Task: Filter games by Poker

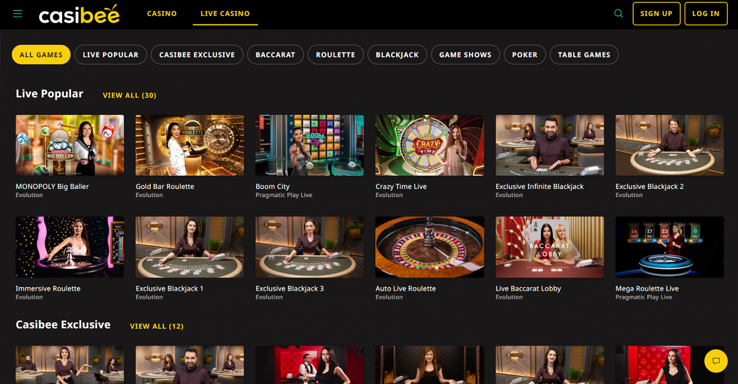Action: [x=525, y=54]
